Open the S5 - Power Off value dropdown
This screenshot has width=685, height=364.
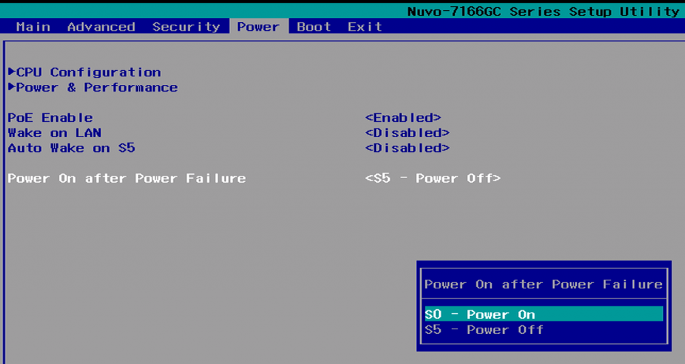pos(433,179)
